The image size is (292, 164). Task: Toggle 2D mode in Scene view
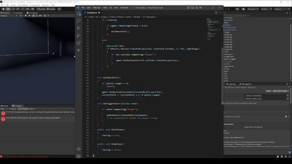[21, 16]
